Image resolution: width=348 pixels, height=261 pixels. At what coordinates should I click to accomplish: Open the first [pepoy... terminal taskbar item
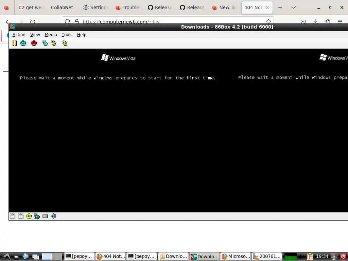click(79, 257)
